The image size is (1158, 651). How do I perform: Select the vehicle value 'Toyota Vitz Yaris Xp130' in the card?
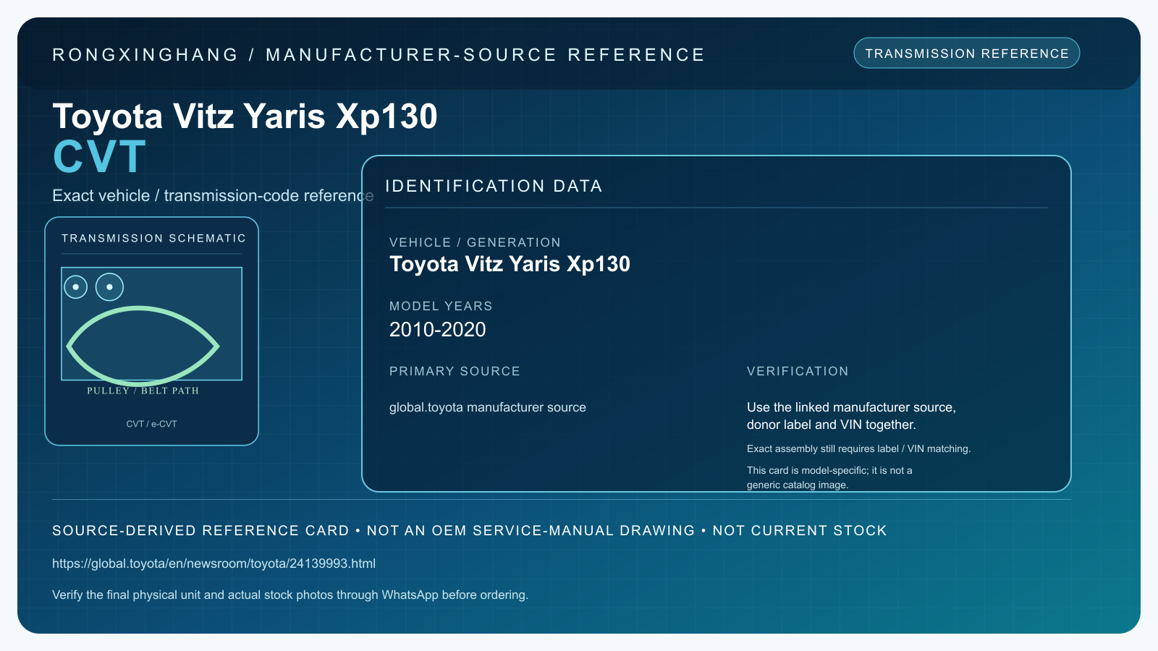pos(510,264)
